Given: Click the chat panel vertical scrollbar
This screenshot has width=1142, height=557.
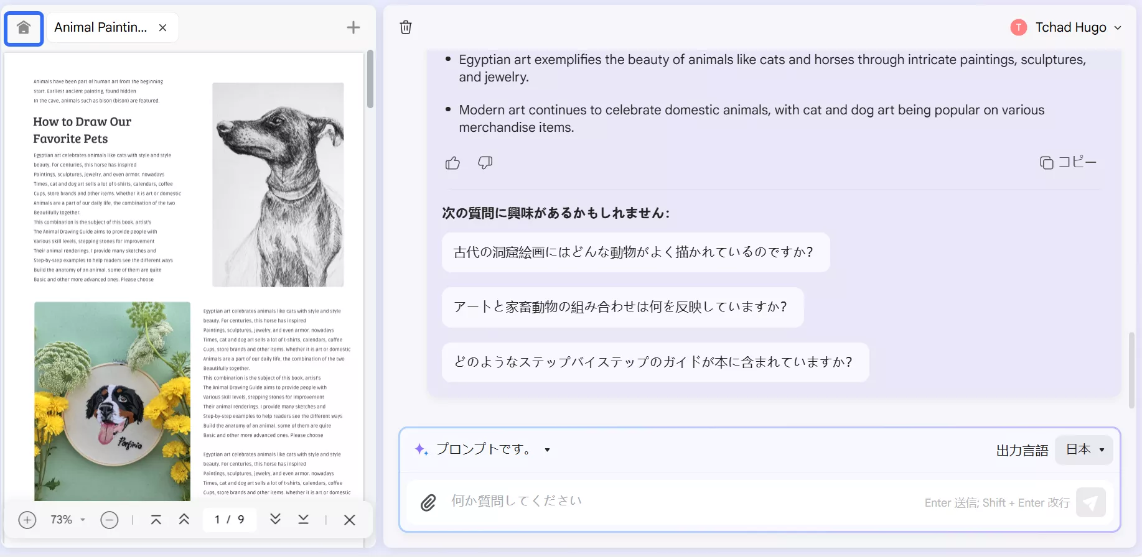Looking at the screenshot, I should click(x=1131, y=370).
